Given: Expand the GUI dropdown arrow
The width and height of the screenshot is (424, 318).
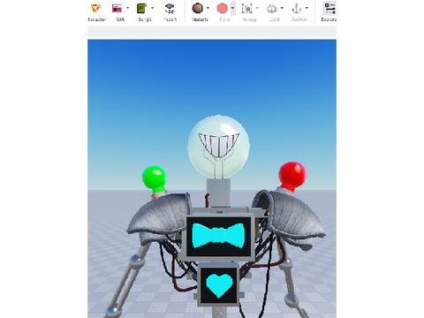Looking at the screenshot, I should tap(128, 8).
